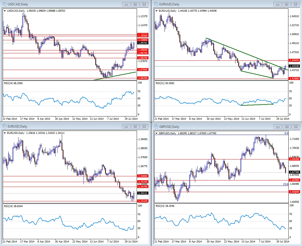Close the EURAUD,Daily chart window

pyautogui.click(x=295, y=4)
